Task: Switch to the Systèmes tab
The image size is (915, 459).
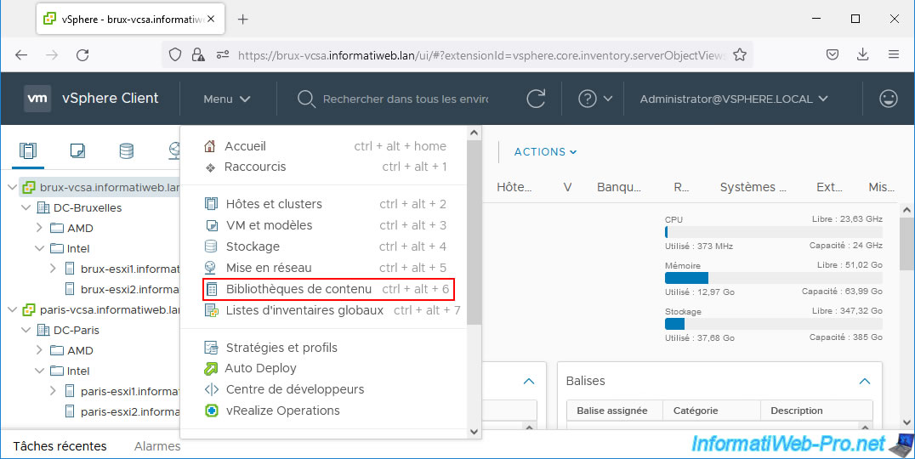Action: pos(753,187)
